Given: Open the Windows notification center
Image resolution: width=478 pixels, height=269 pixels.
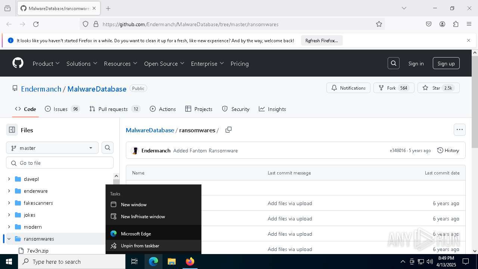Looking at the screenshot, I should coord(466,262).
